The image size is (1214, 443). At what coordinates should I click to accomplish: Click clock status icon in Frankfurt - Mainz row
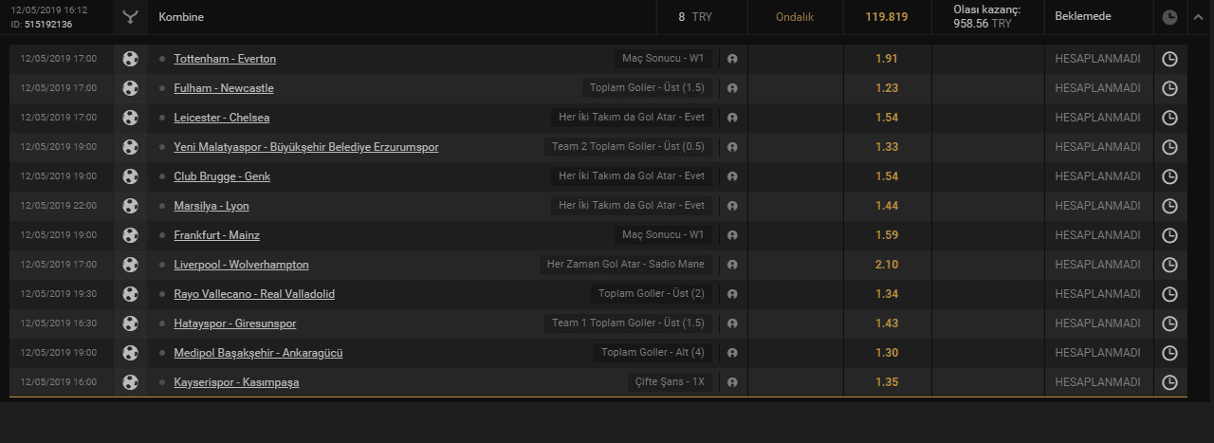(x=1170, y=235)
